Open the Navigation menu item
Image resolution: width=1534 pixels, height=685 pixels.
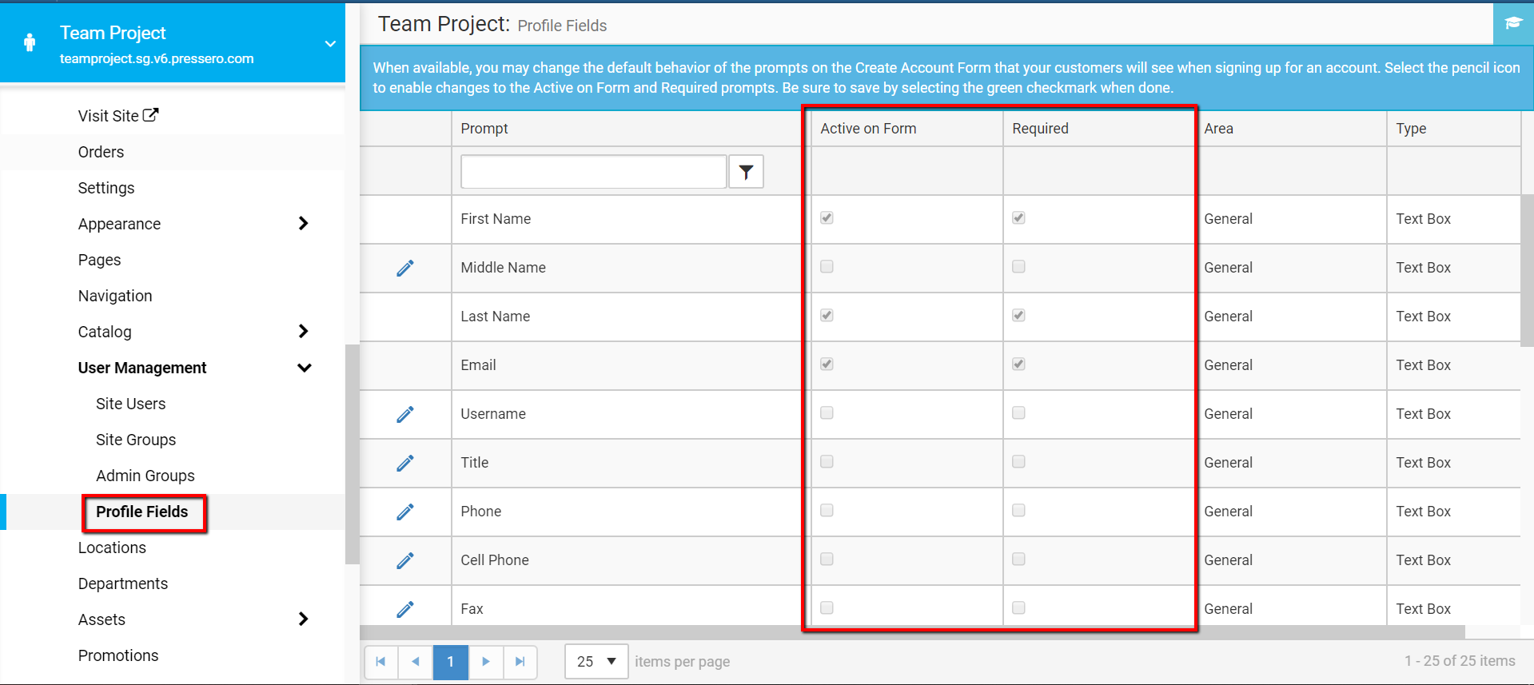[x=115, y=296]
